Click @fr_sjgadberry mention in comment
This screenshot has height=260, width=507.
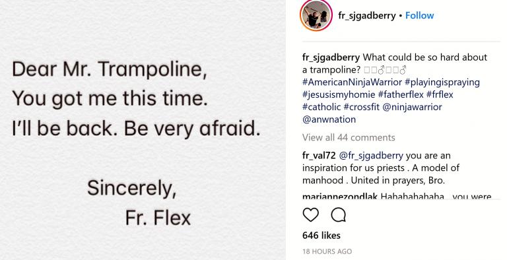tap(371, 156)
